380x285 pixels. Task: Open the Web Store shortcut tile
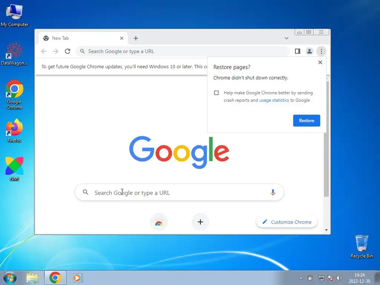[x=159, y=222]
